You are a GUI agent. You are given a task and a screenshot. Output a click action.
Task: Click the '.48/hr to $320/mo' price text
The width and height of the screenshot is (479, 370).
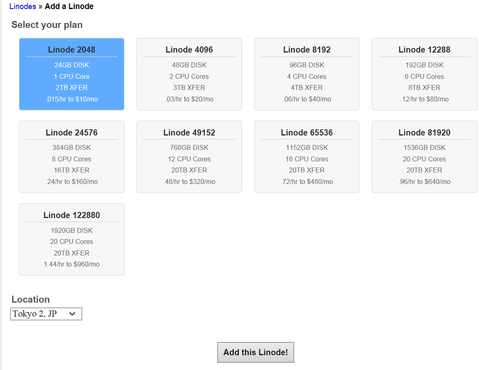(189, 182)
